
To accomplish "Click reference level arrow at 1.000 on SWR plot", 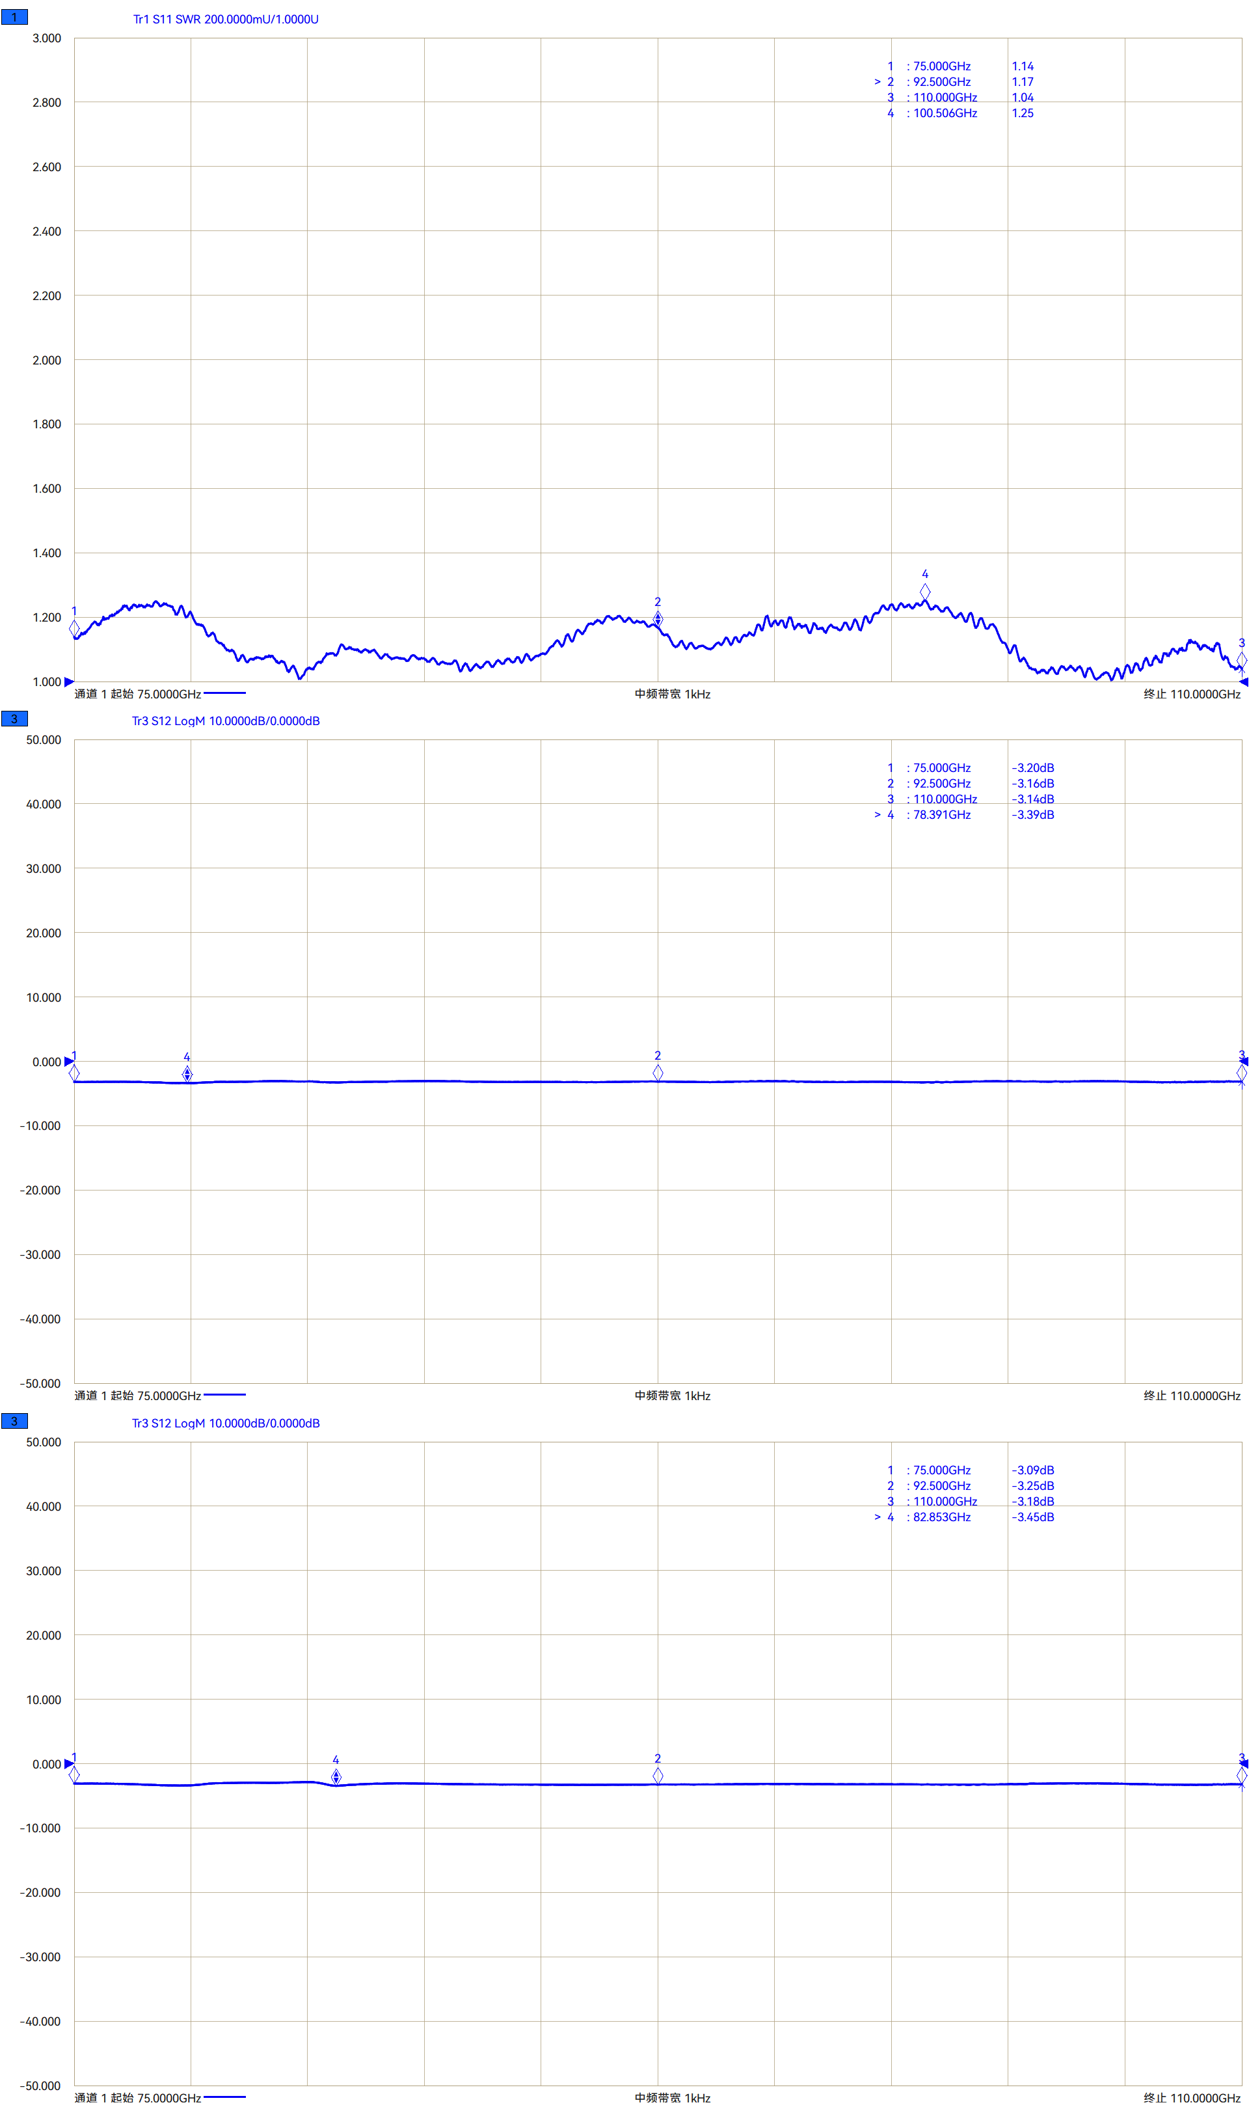I will coord(69,682).
